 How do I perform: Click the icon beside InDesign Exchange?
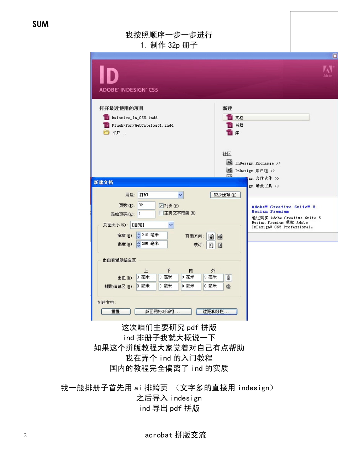229,163
